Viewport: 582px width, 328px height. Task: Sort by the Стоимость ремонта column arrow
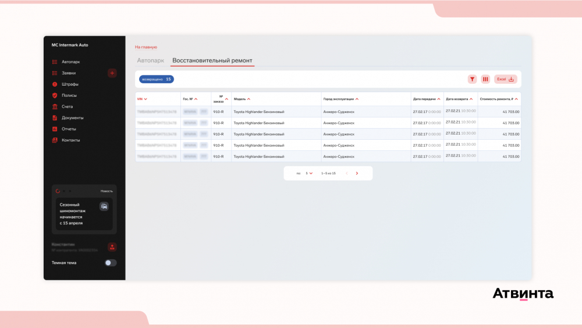coord(516,99)
